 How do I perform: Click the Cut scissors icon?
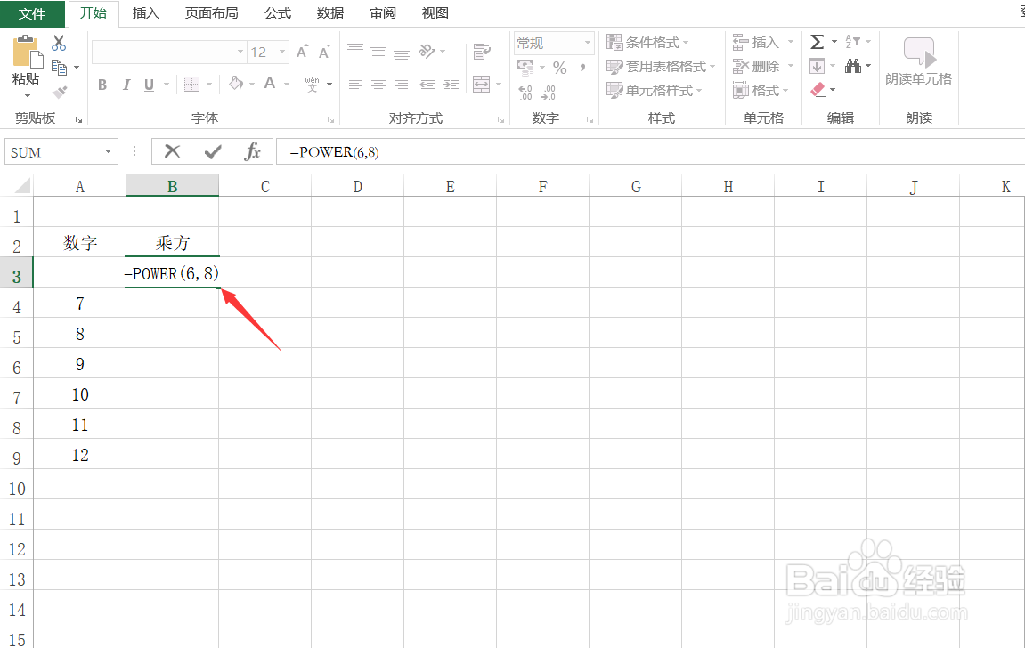pos(57,41)
